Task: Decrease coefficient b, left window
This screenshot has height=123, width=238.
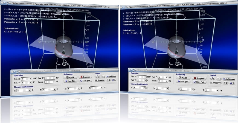Action: coord(43,89)
